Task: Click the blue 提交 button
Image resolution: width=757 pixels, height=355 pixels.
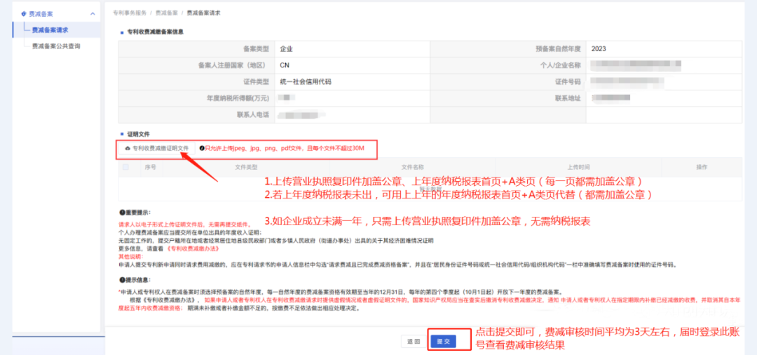Action: click(x=443, y=342)
